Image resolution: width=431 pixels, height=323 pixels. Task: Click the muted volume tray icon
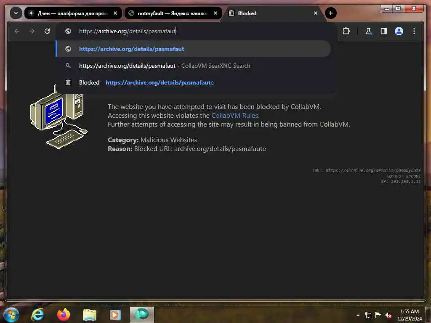[388, 315]
